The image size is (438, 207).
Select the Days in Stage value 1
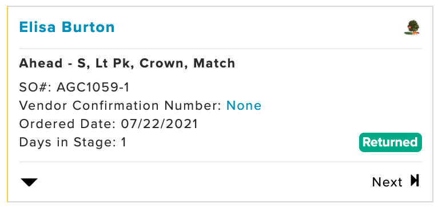pos(124,142)
